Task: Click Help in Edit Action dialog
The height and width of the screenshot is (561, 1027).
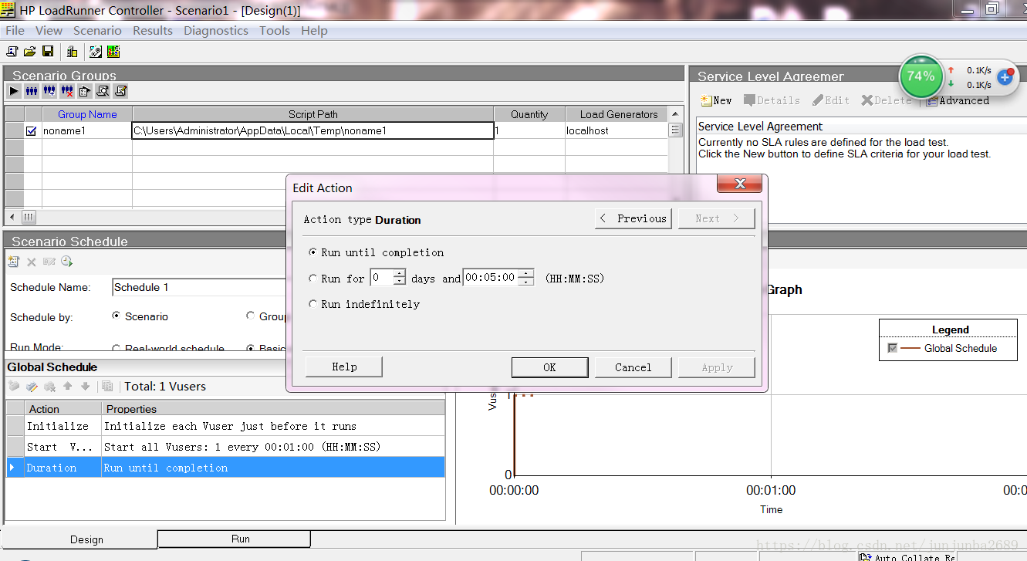Action: pos(344,367)
